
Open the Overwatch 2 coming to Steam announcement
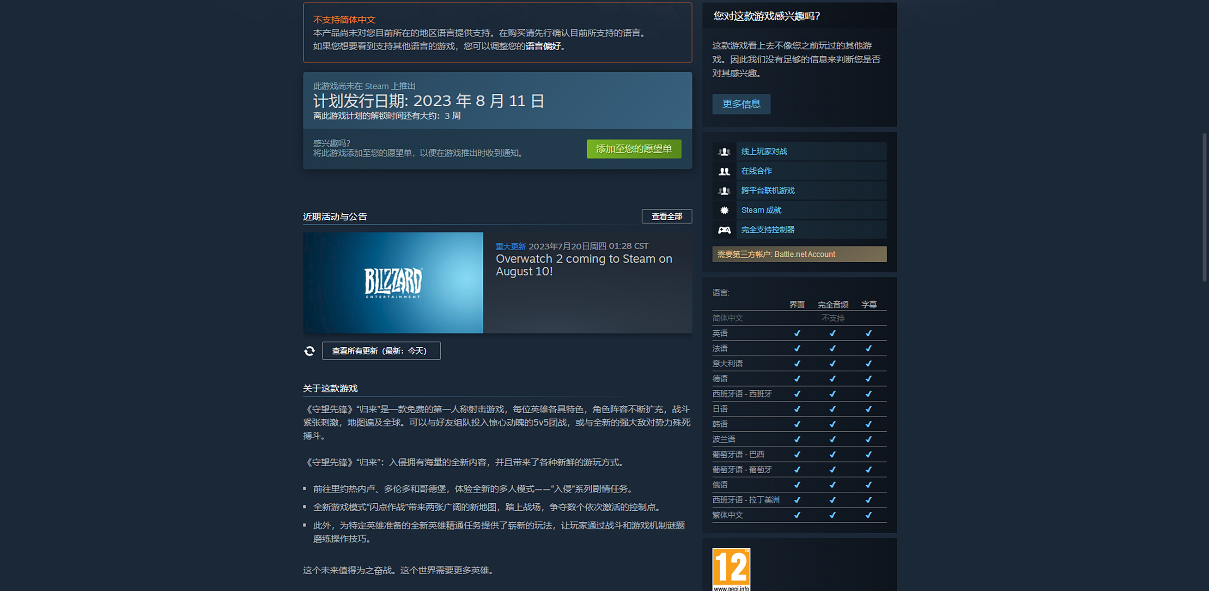[x=584, y=265]
